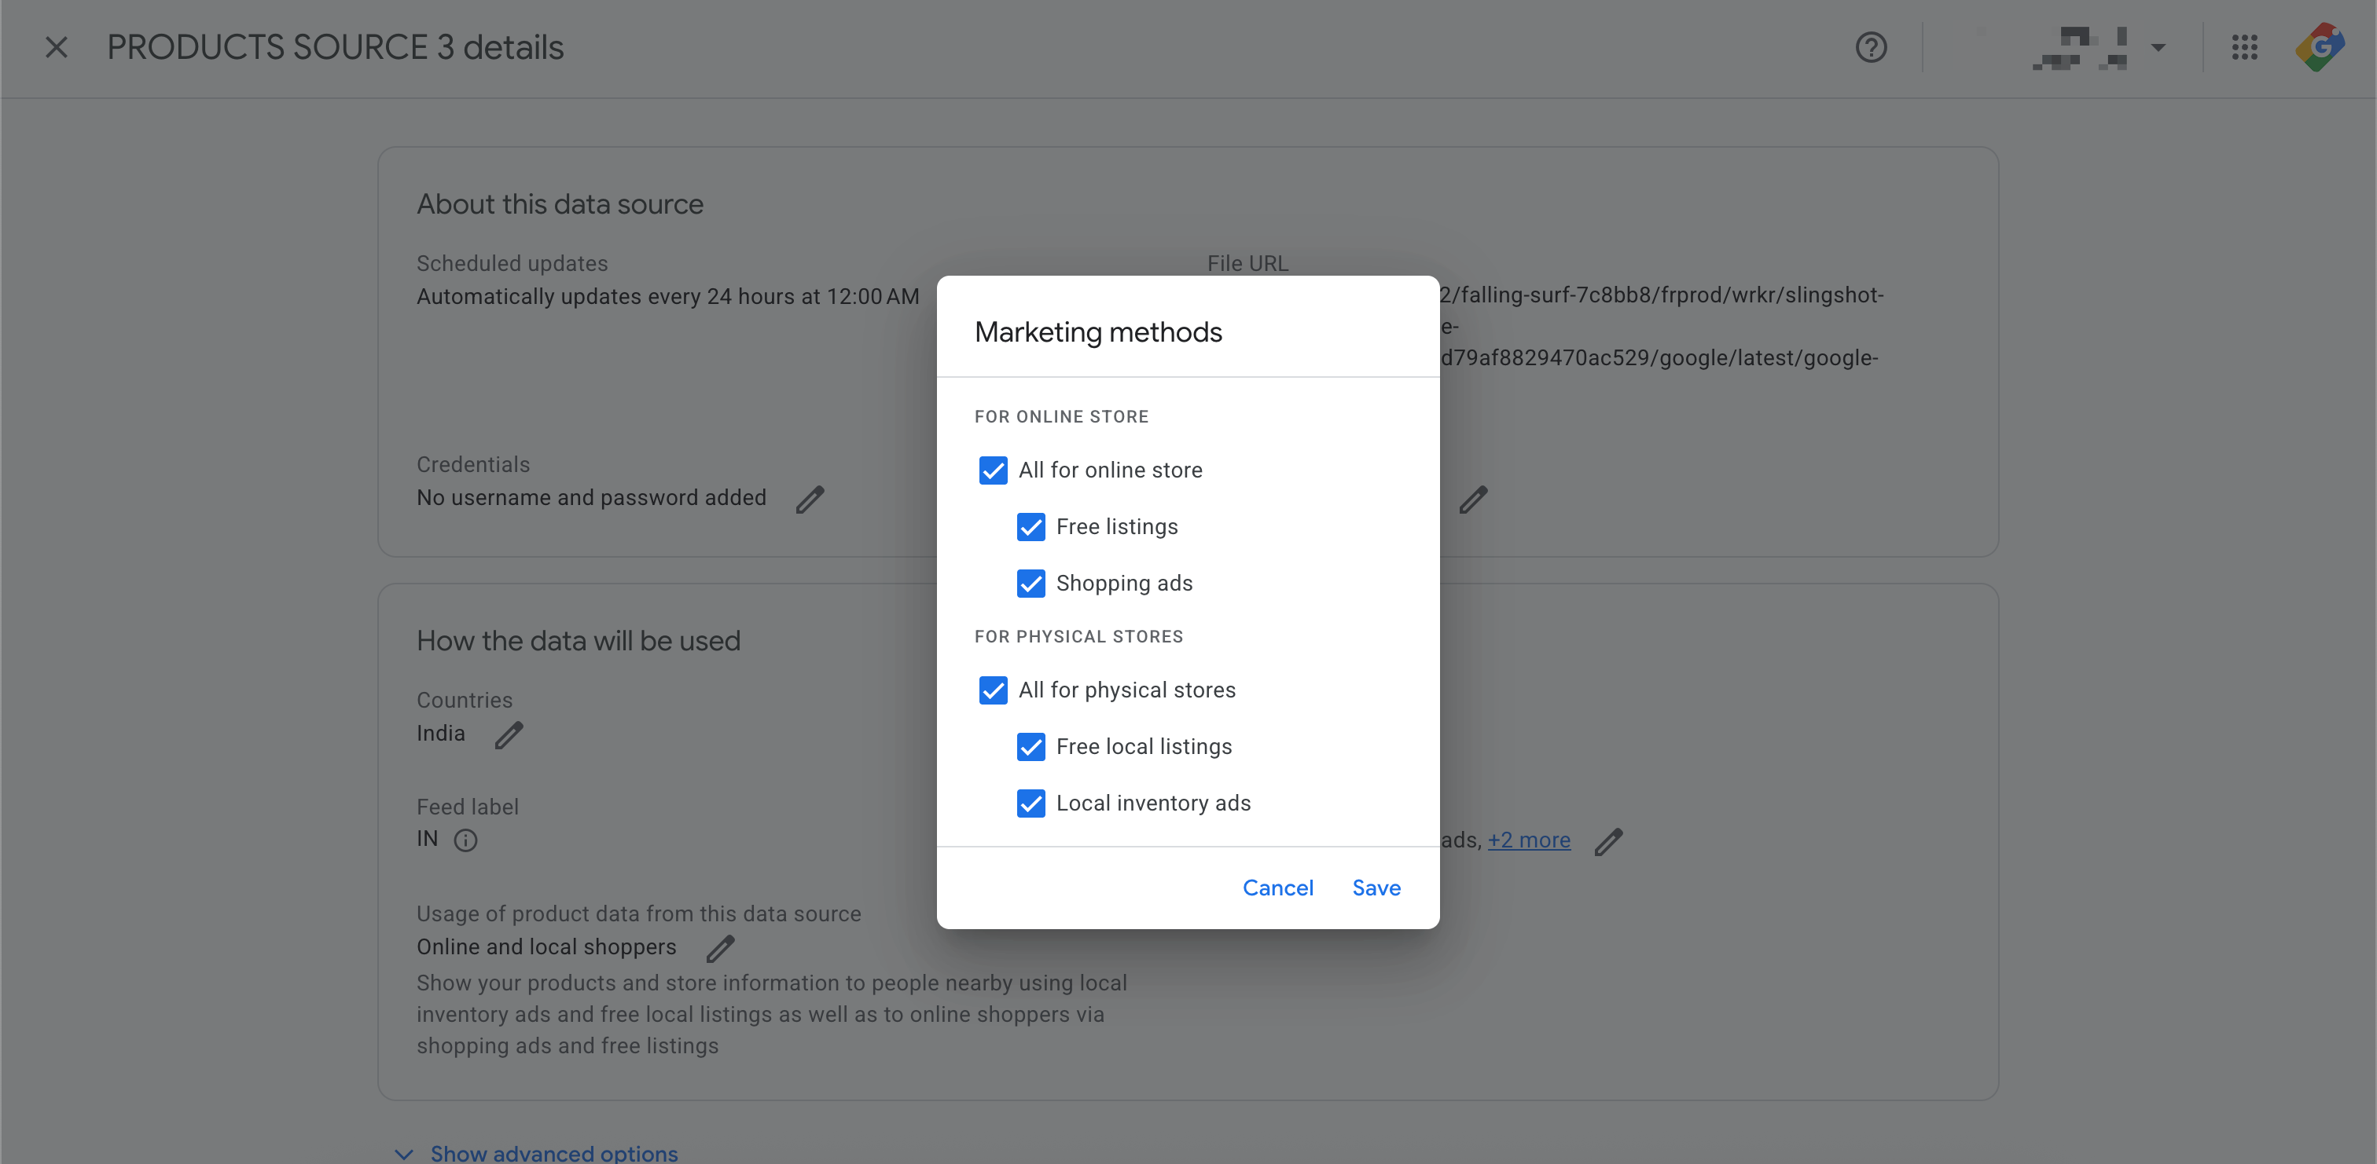Disable Local inventory ads checkbox

[1031, 803]
